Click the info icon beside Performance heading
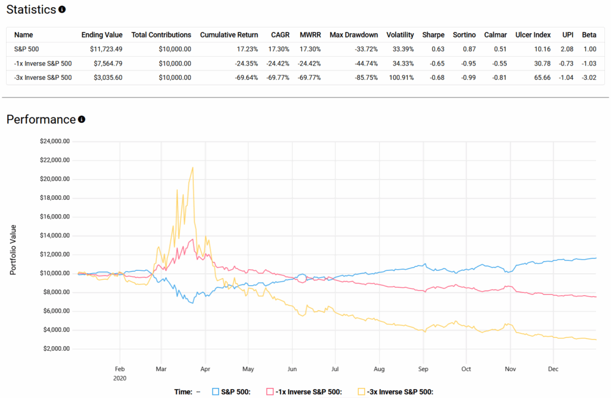Screen dimensions: 611x398 pyautogui.click(x=82, y=119)
